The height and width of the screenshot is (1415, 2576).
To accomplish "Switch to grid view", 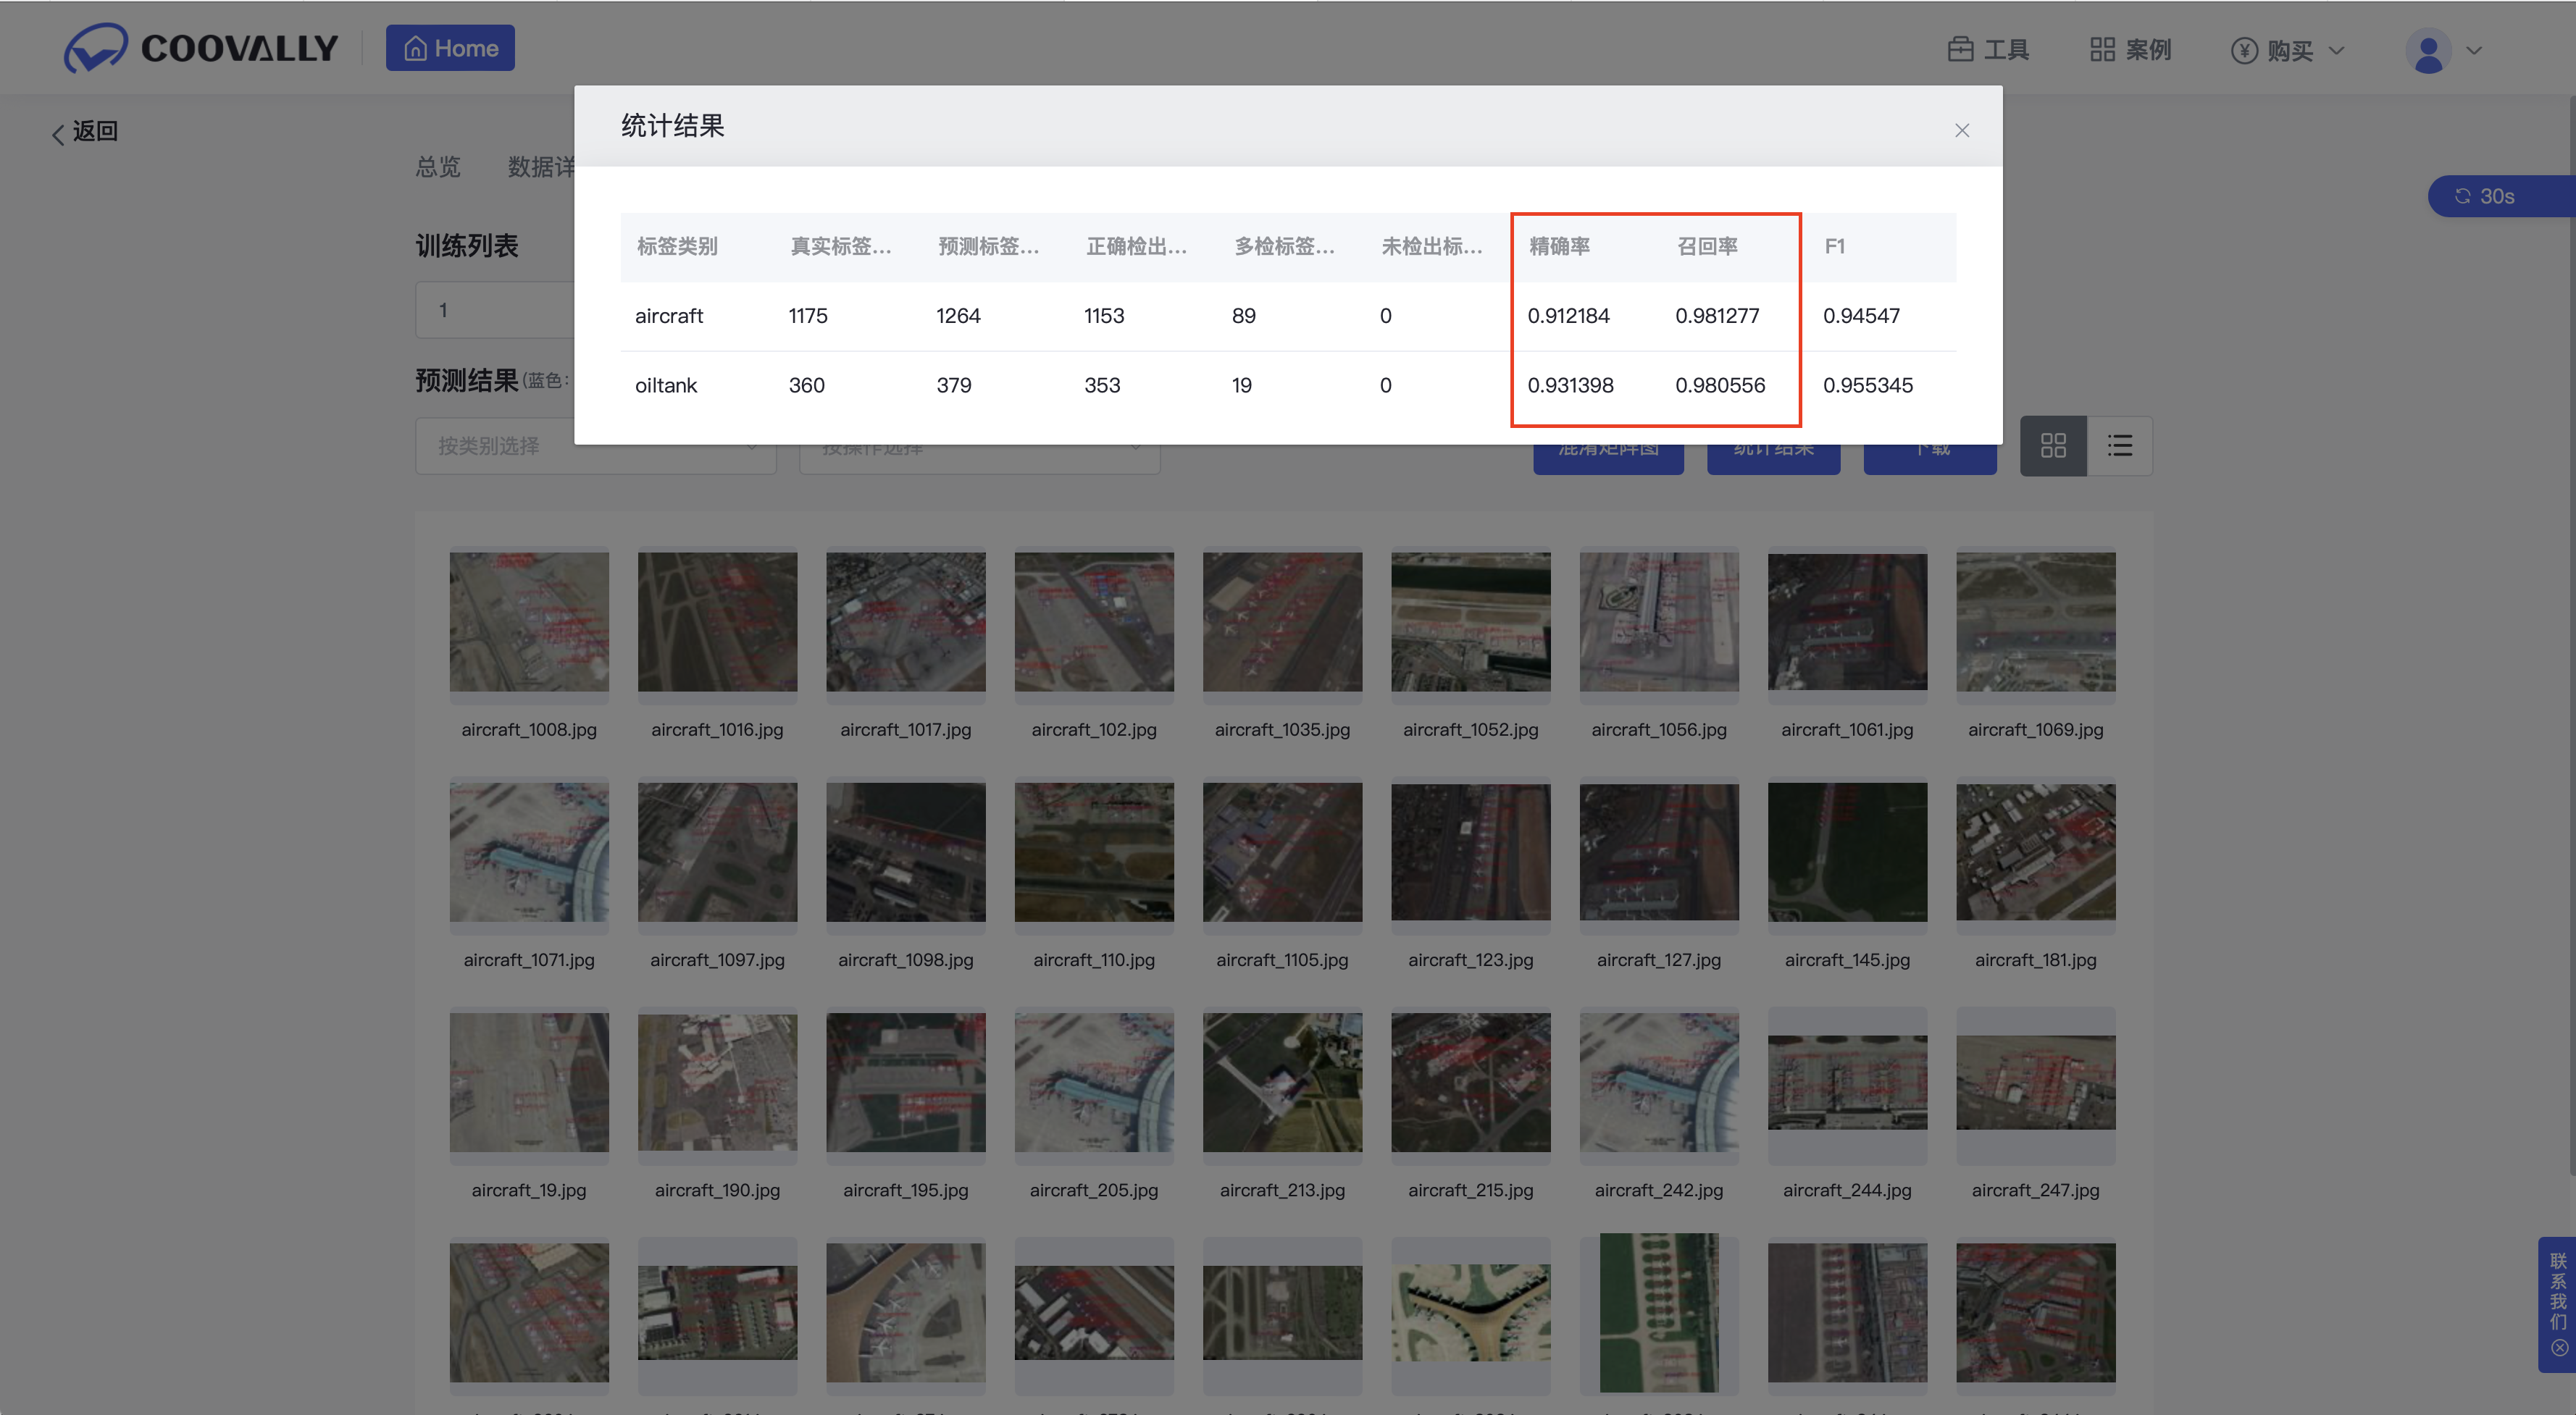I will click(2052, 445).
